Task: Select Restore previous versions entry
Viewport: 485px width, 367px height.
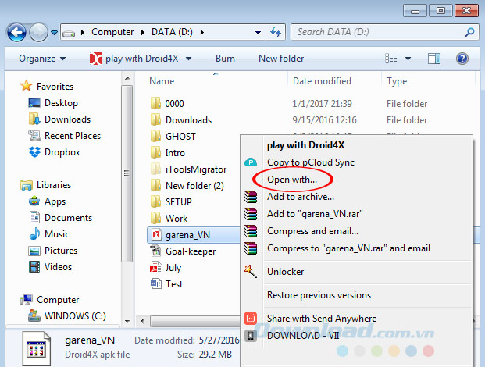Action: 319,295
